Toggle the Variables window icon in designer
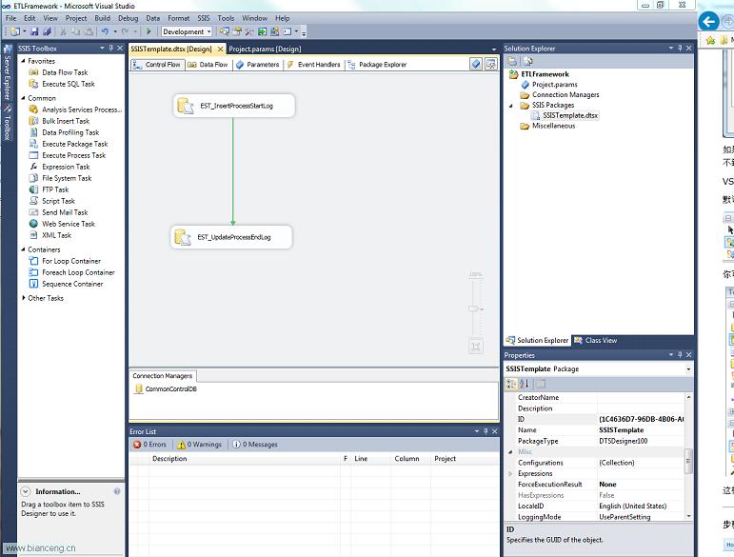This screenshot has height=557, width=734. [476, 64]
